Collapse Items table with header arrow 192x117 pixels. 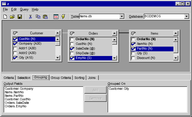click(x=176, y=33)
